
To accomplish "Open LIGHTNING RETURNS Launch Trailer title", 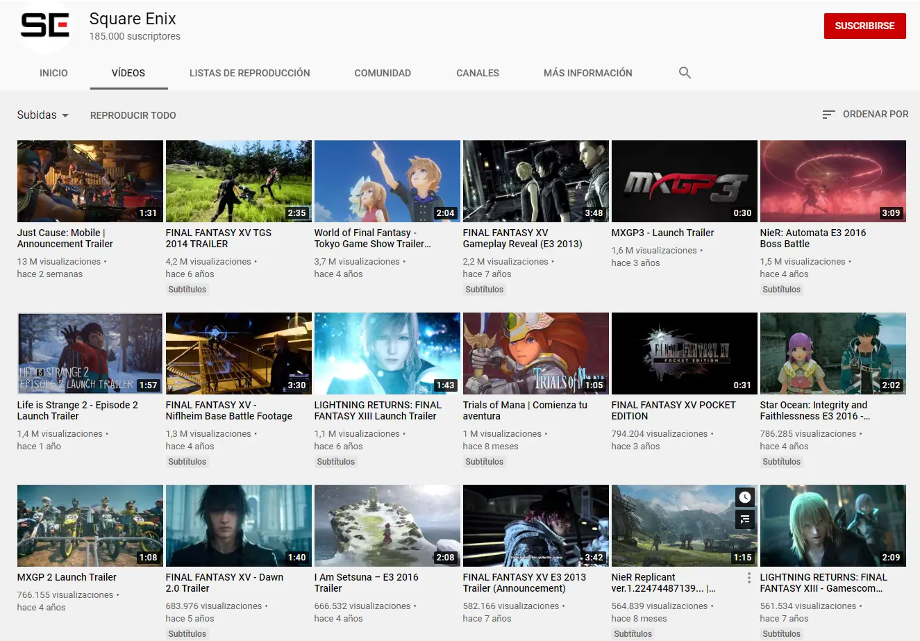I will [x=378, y=410].
